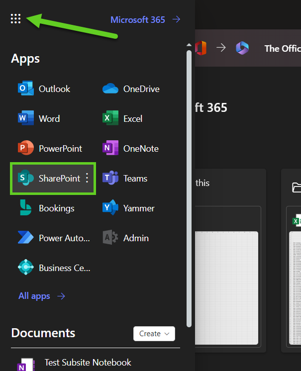Open the SharePoint app icon

[x=26, y=178]
